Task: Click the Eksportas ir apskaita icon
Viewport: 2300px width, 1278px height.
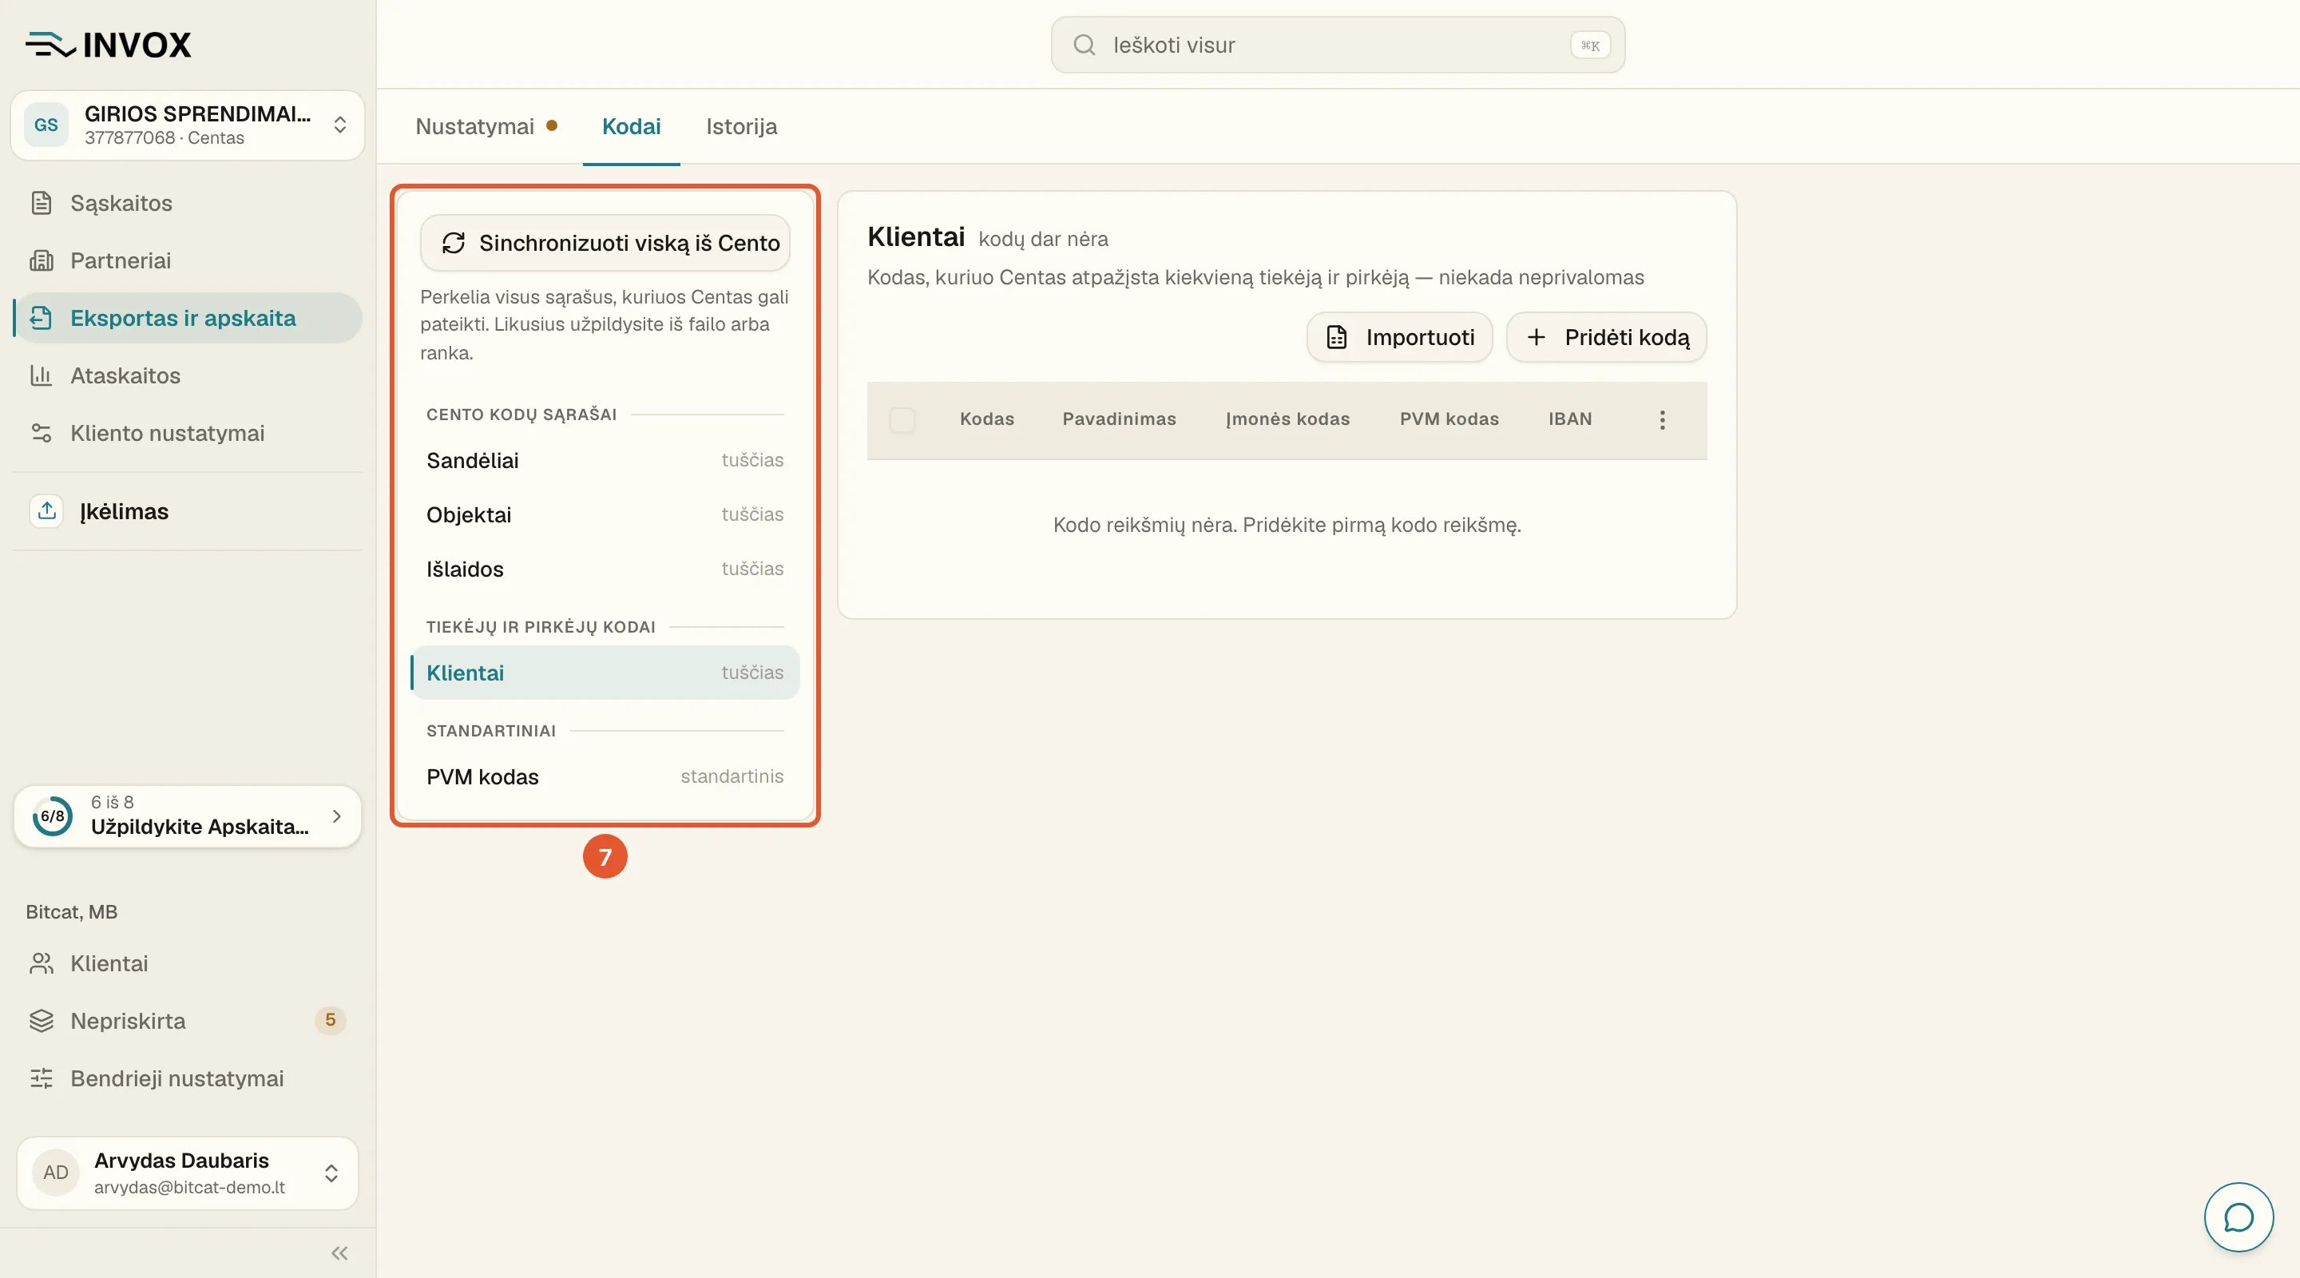Action: click(41, 318)
